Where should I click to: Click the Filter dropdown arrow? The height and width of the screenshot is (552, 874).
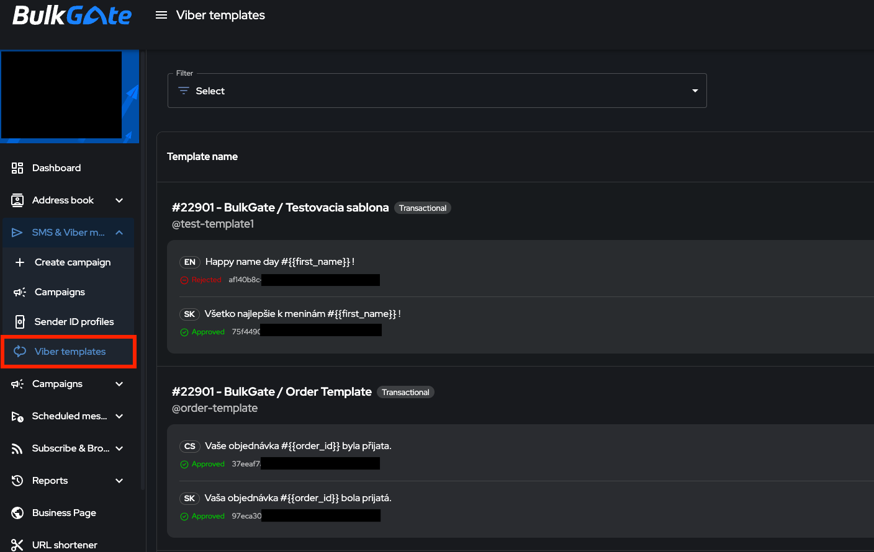pyautogui.click(x=695, y=91)
